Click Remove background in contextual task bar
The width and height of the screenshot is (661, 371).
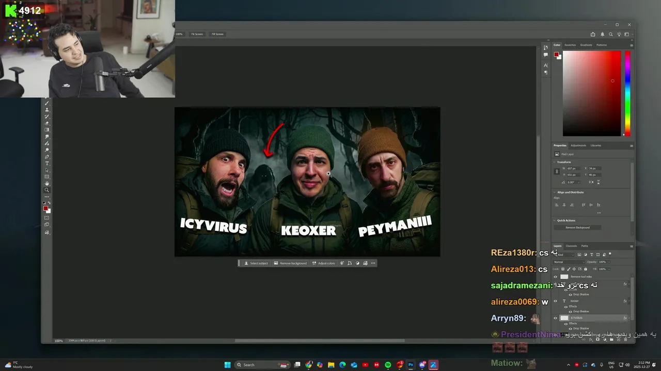click(x=290, y=263)
